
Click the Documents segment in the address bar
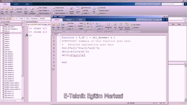(x=34, y=19)
